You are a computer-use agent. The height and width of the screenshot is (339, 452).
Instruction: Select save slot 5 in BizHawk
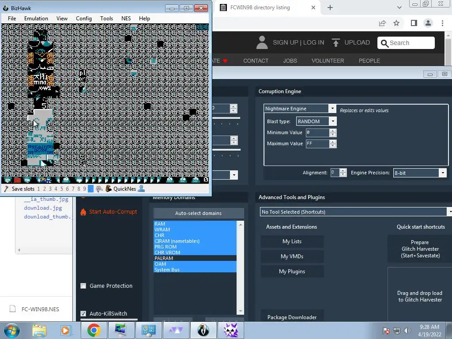(x=61, y=189)
